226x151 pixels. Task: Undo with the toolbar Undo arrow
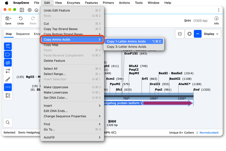tap(21, 19)
